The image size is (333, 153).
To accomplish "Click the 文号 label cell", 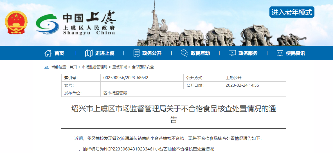I will click(81, 85).
